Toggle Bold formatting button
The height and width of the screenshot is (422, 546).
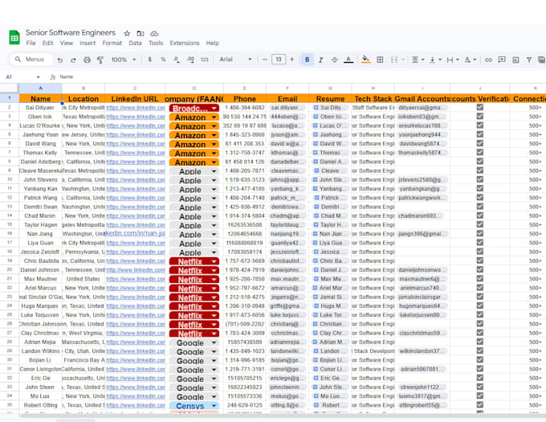point(307,59)
